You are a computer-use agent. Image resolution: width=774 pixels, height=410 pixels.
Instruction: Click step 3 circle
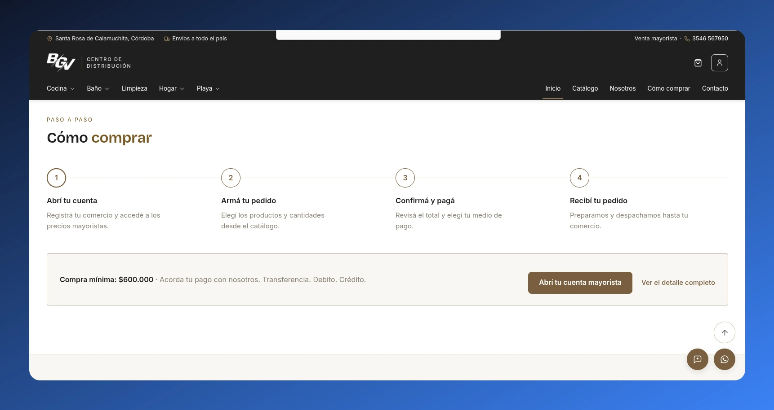(405, 178)
